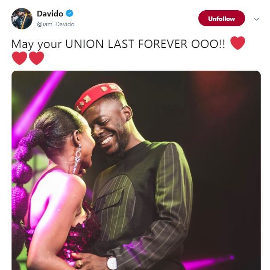Expand the tweet options chevron

[256, 19]
